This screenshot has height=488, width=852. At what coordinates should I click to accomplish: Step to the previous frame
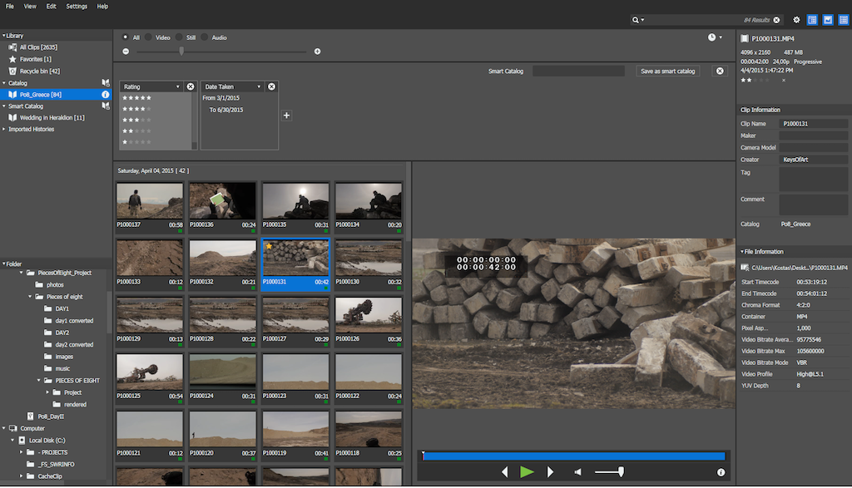pos(504,472)
